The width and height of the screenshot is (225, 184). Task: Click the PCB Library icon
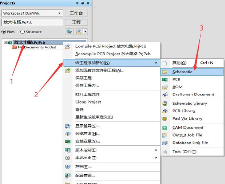coord(164,111)
